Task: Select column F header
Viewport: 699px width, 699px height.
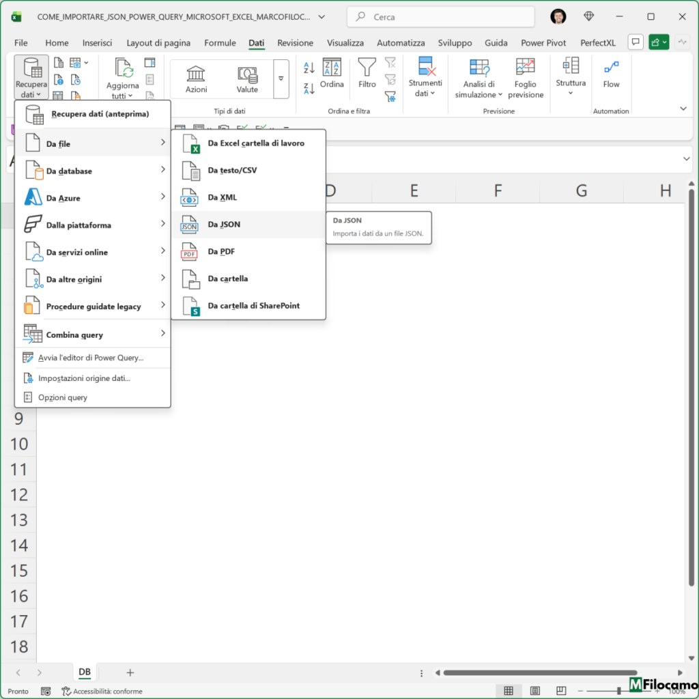Action: pos(498,190)
